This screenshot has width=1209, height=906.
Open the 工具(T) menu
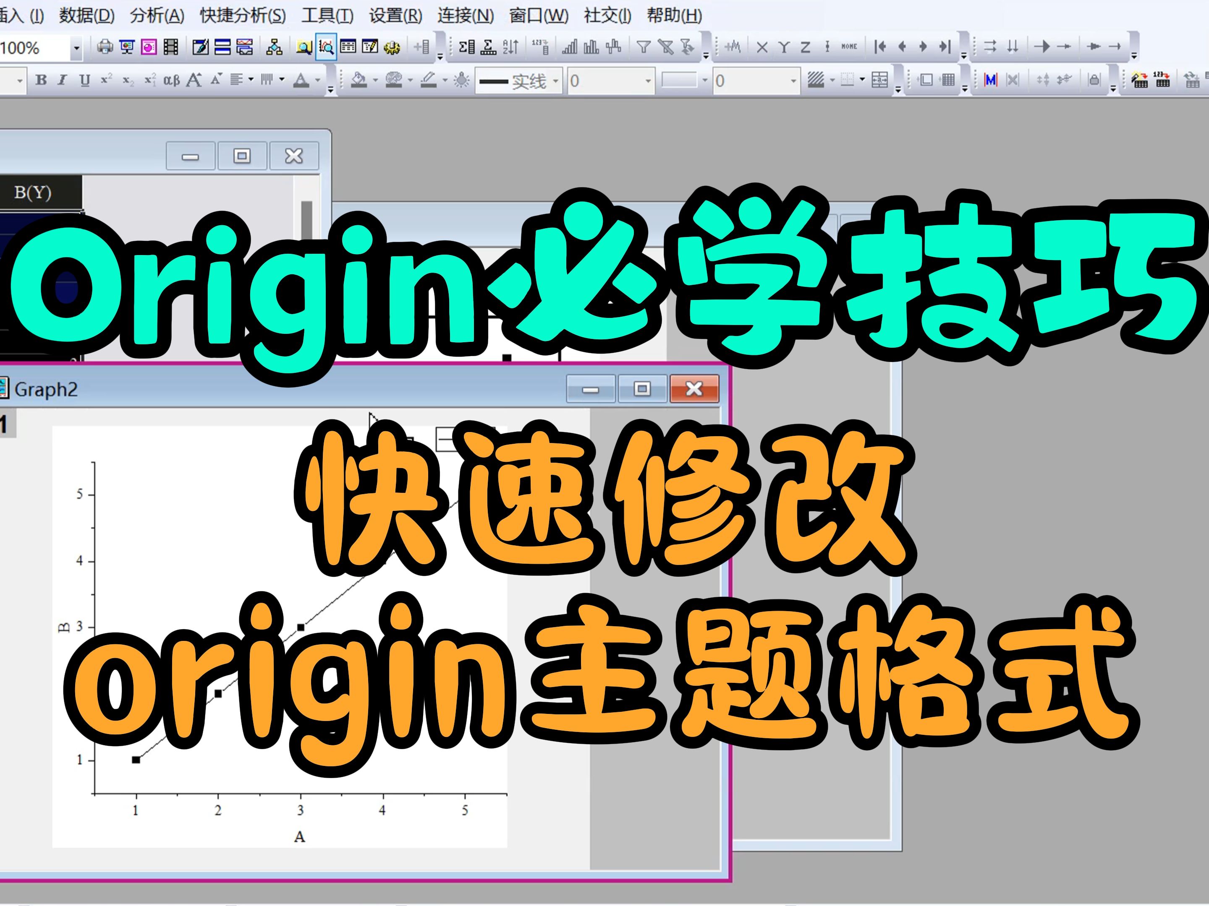click(x=327, y=15)
